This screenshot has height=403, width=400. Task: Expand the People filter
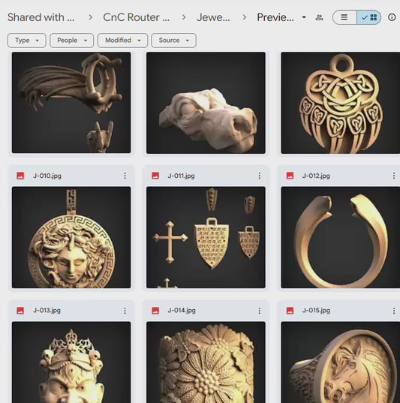[72, 41]
